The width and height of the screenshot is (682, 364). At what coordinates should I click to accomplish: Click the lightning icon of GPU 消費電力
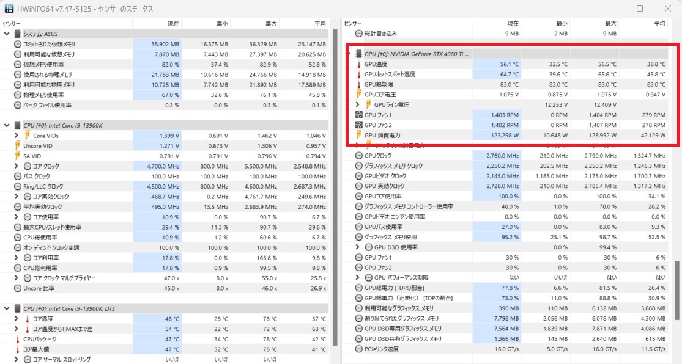(x=359, y=135)
